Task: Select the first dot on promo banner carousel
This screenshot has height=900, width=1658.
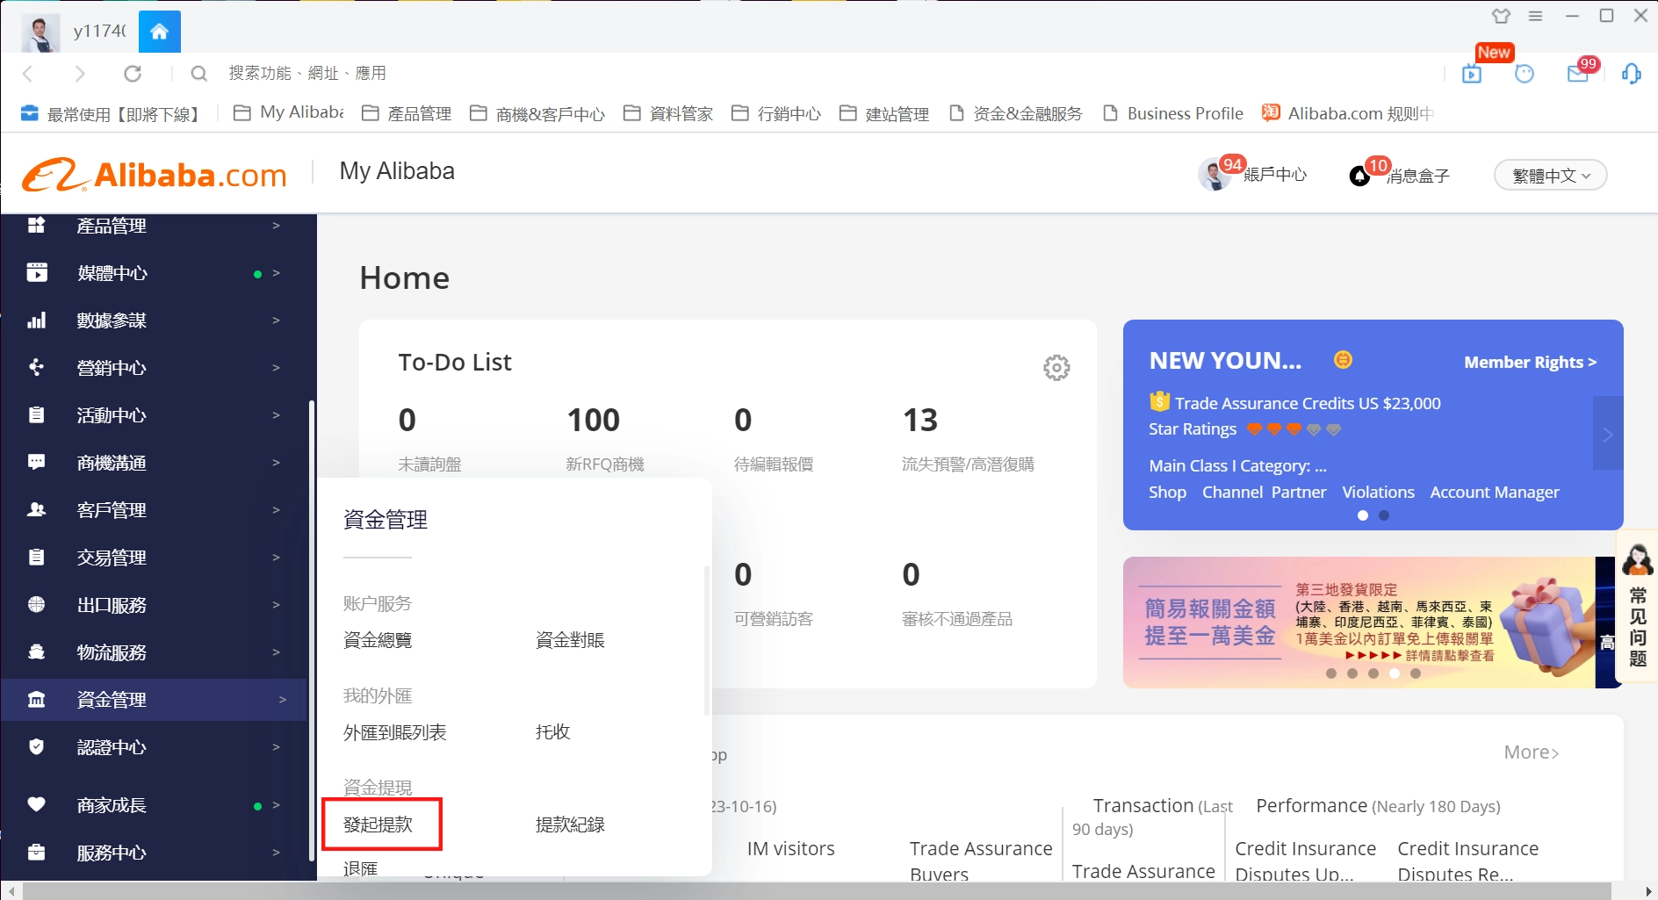Action: coord(1331,673)
